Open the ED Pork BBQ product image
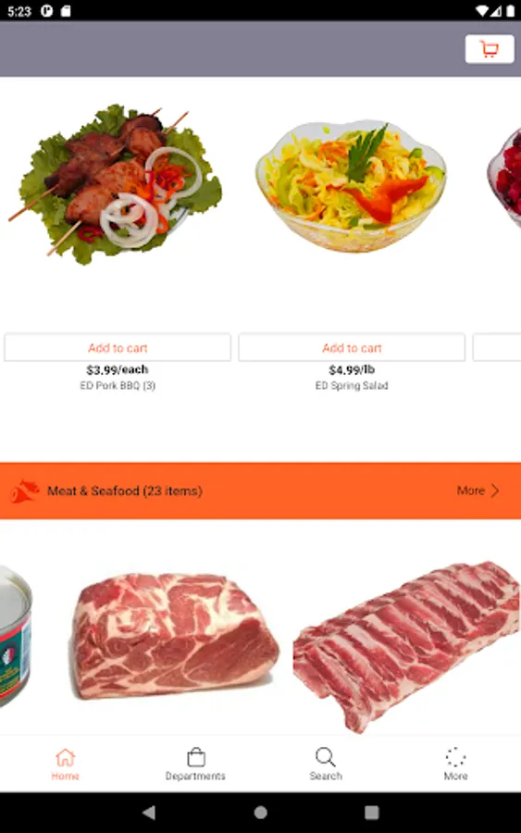This screenshot has width=521, height=833. pos(116,182)
